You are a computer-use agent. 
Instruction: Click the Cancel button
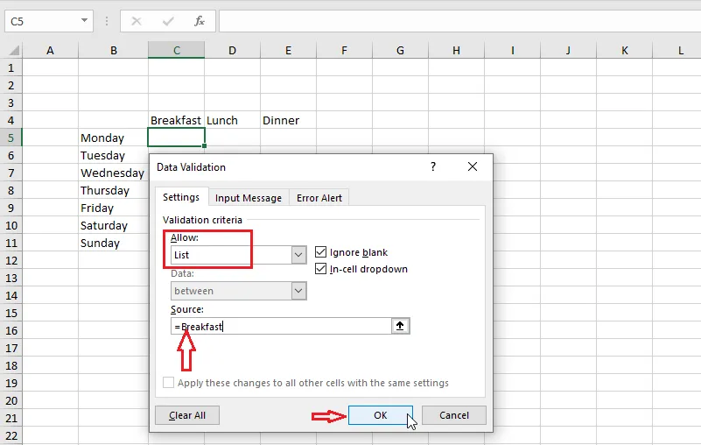[x=454, y=415]
